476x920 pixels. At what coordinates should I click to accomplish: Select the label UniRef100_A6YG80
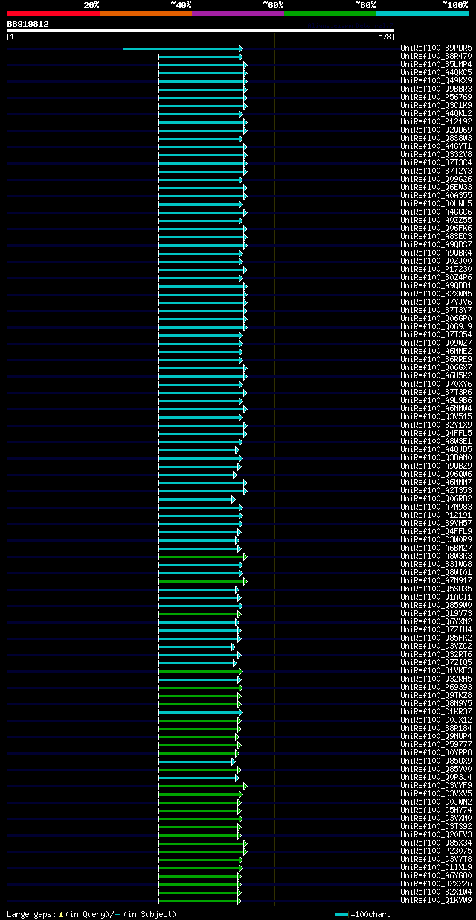[x=436, y=875]
